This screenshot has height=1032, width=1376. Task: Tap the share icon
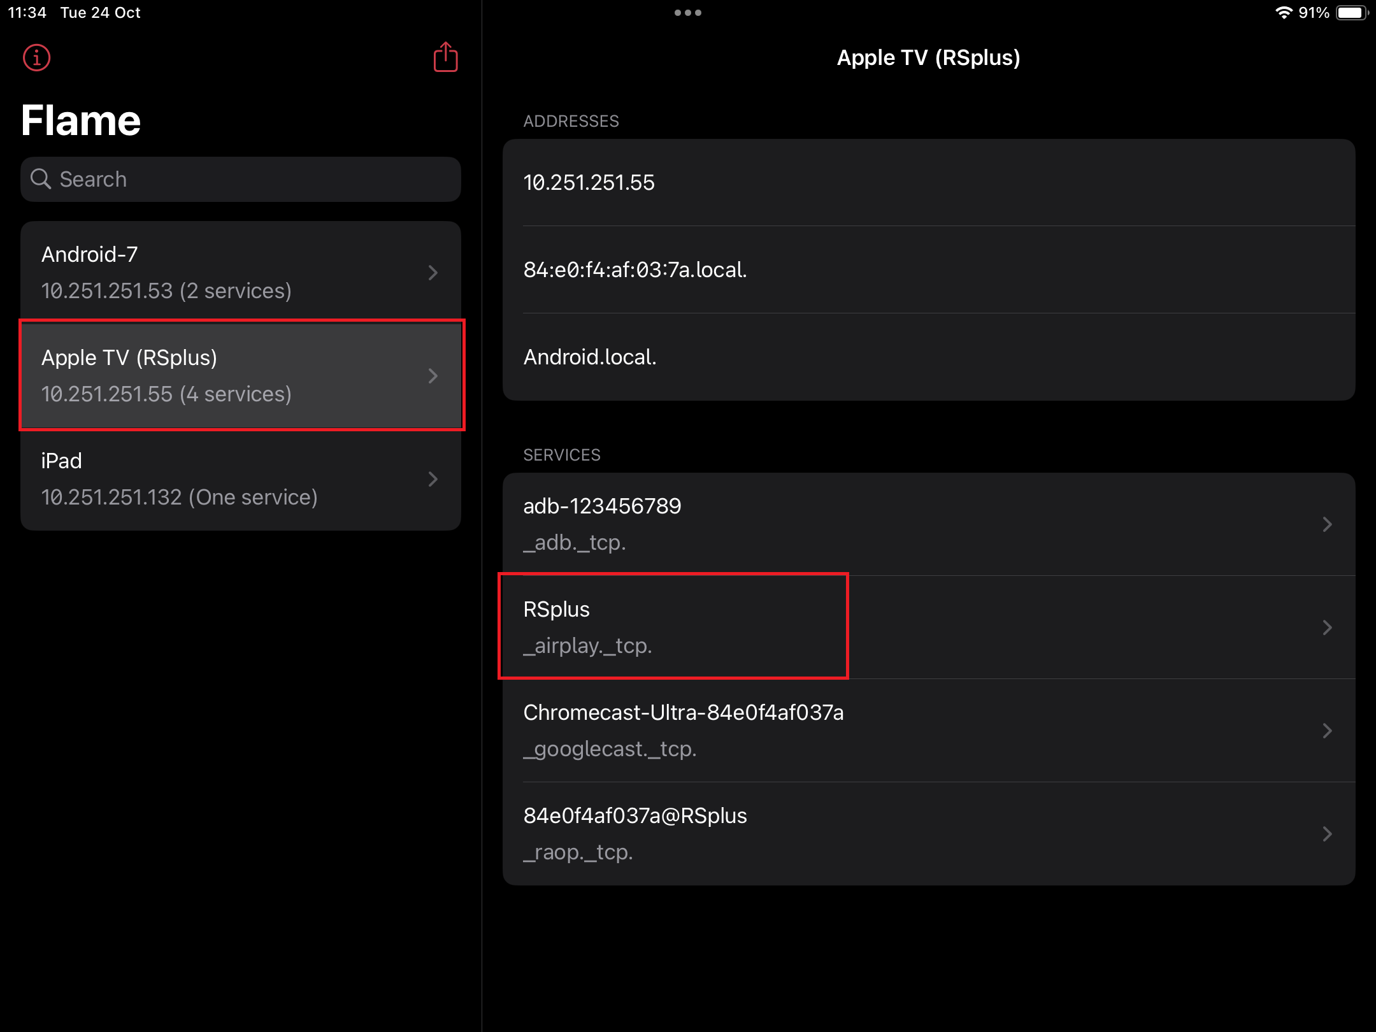pyautogui.click(x=445, y=57)
